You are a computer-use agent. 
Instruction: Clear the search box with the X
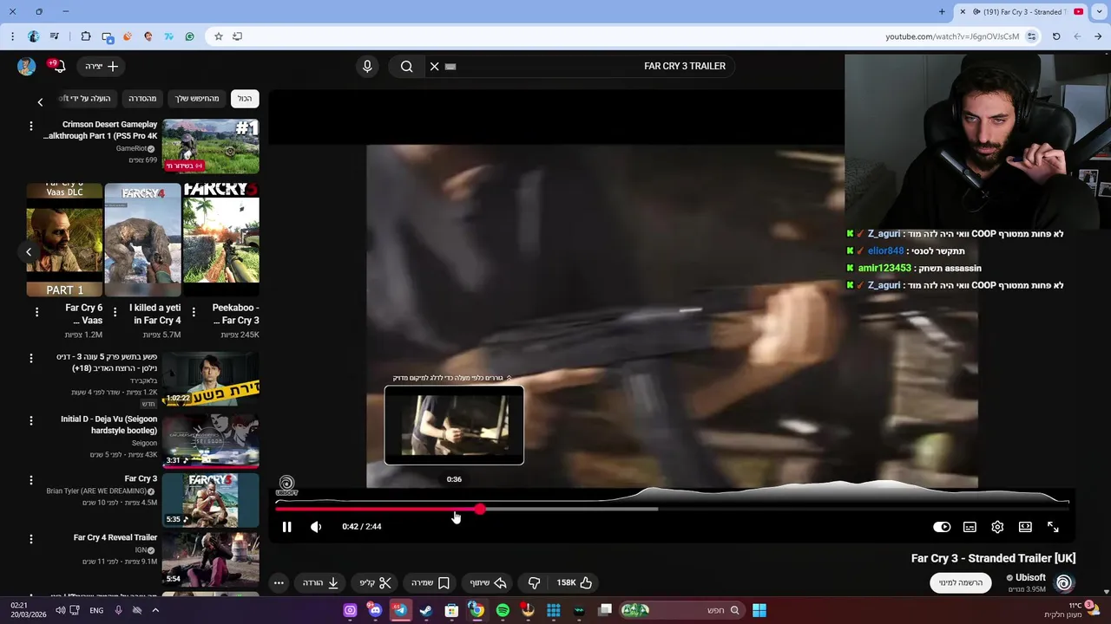tap(435, 66)
